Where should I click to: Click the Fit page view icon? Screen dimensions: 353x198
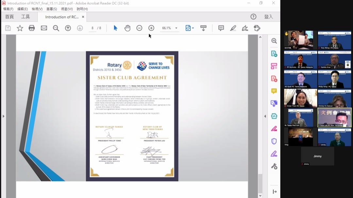click(x=188, y=28)
